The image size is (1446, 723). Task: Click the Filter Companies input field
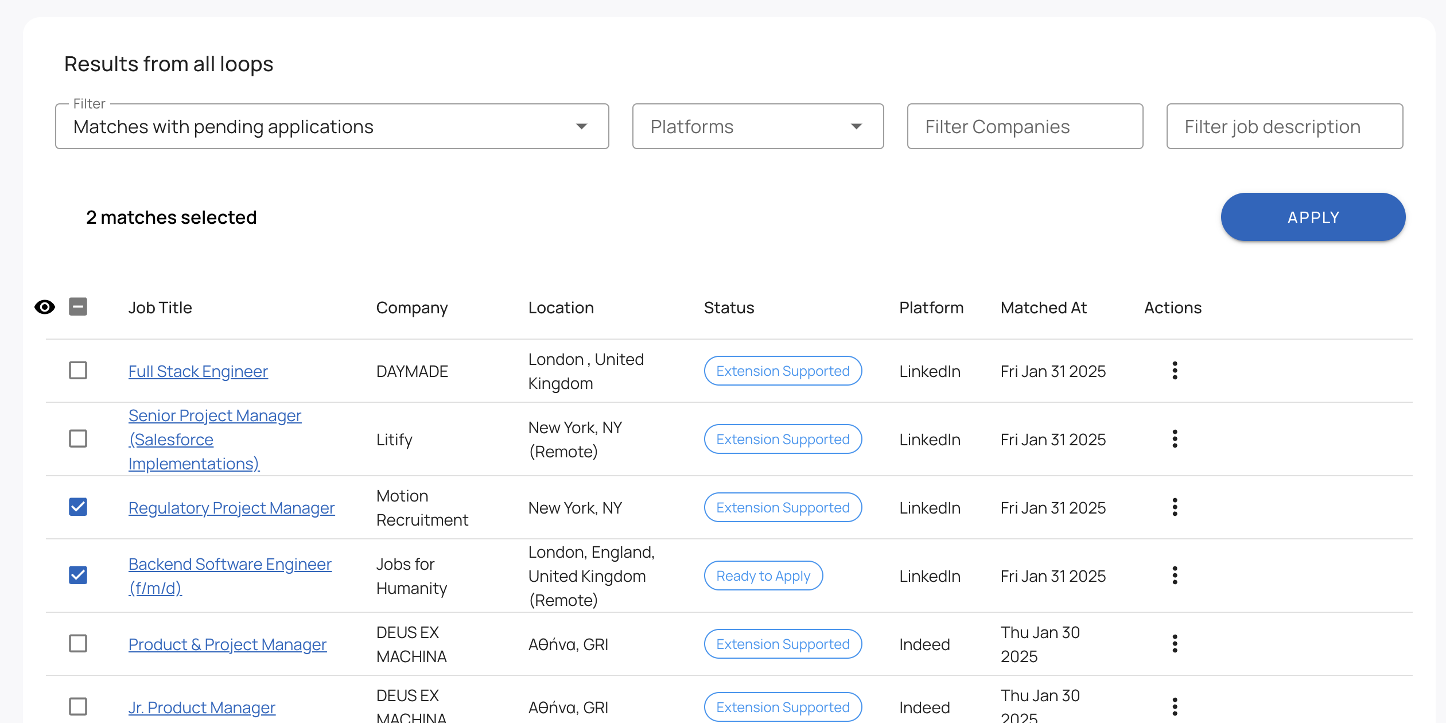coord(1025,126)
